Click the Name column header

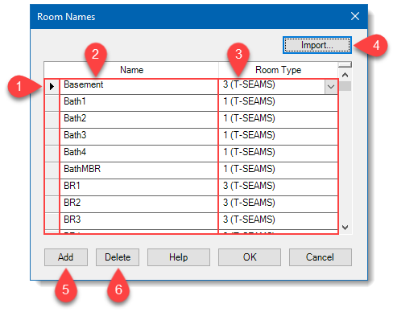point(131,70)
